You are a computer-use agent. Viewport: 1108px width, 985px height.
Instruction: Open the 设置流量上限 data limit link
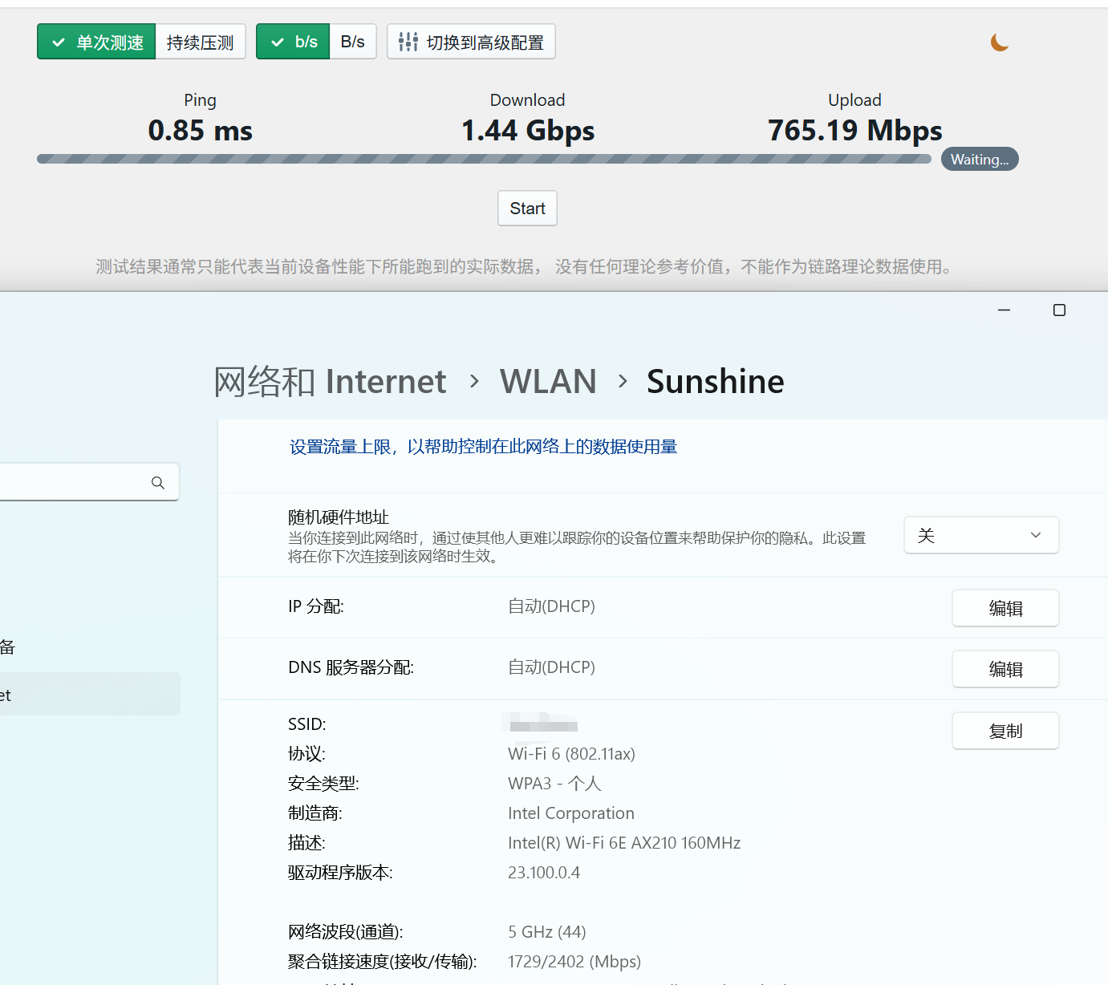pyautogui.click(x=483, y=447)
